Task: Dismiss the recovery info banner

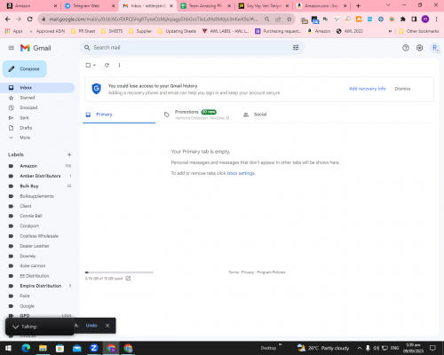Action: point(402,89)
